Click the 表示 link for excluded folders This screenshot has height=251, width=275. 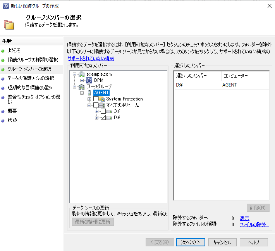click(x=244, y=218)
